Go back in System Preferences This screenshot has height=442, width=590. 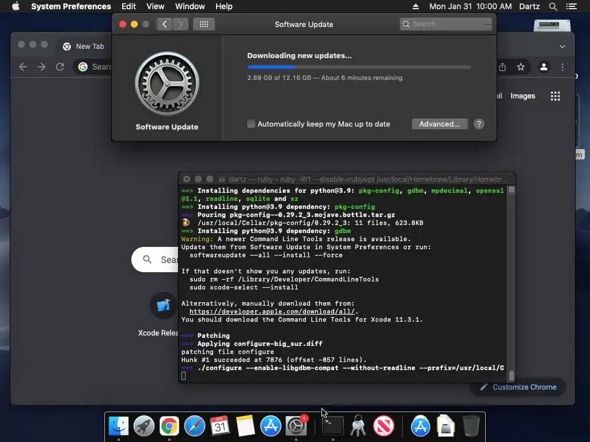[164, 24]
